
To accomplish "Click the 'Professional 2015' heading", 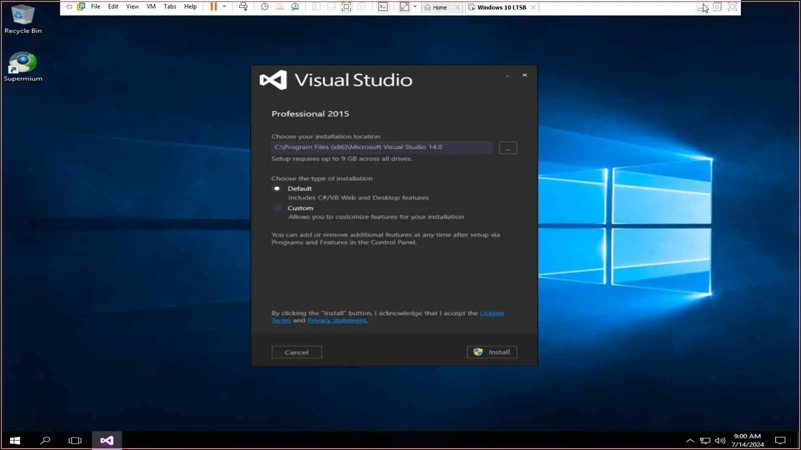I will tap(310, 113).
